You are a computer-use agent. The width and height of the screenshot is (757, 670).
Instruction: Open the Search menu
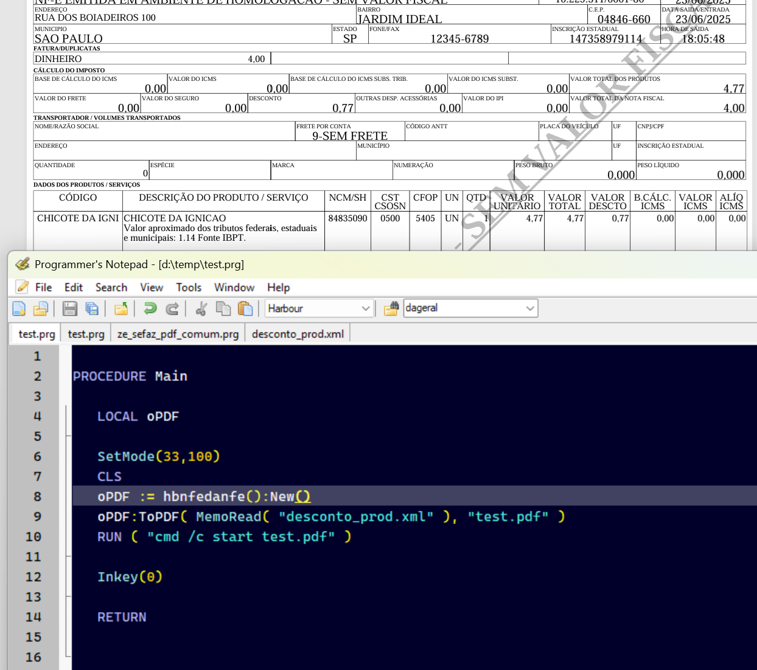click(x=111, y=288)
